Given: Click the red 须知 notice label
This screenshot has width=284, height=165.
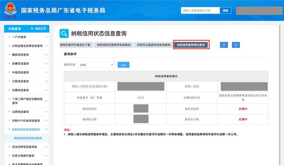Looking at the screenshot, I should [x=67, y=130].
